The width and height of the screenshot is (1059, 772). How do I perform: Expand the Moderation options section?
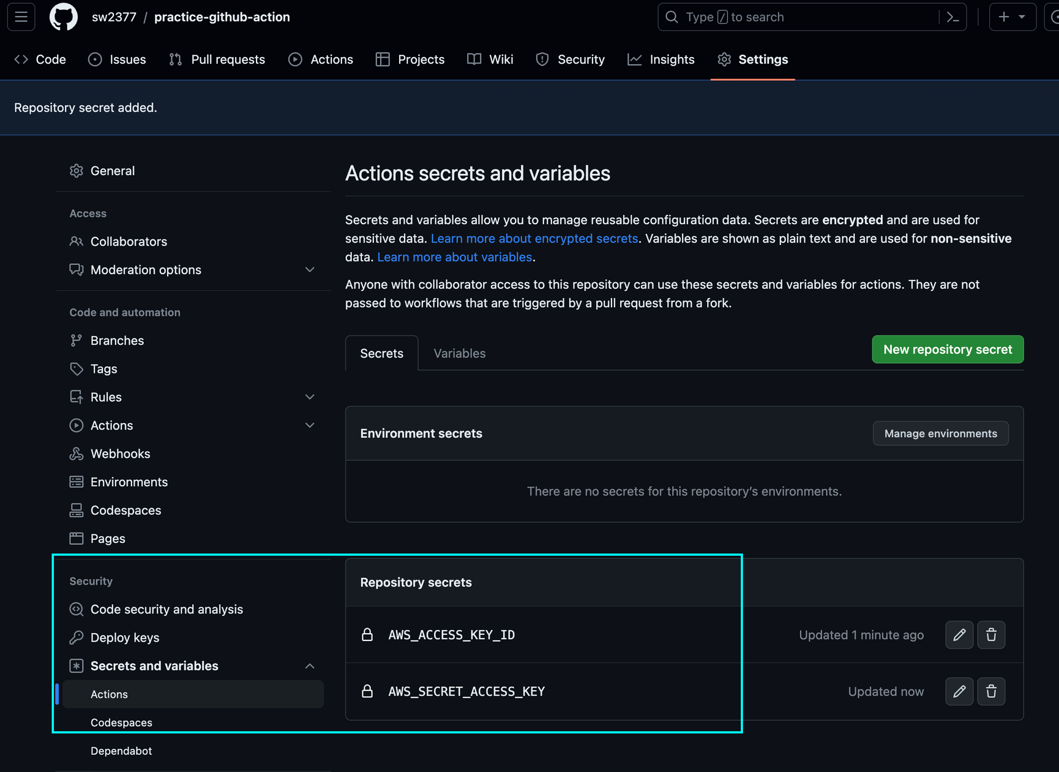[310, 269]
